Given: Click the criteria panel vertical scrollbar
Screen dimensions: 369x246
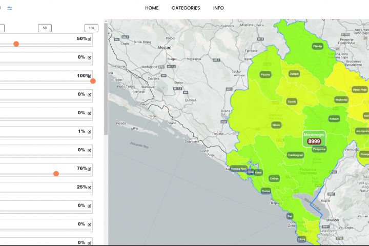Looking at the screenshot, I should (106, 79).
